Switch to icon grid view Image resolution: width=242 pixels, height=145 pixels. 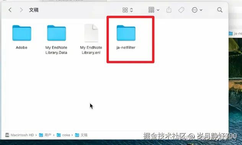(125, 10)
